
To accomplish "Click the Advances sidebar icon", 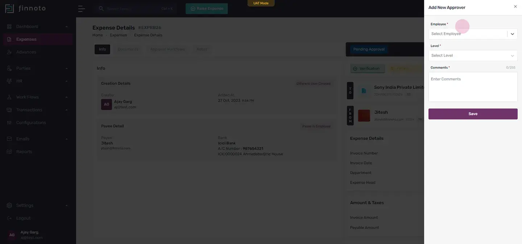I will click(x=9, y=52).
